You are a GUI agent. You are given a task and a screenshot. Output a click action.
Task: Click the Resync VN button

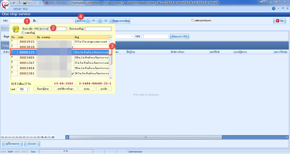point(179,36)
